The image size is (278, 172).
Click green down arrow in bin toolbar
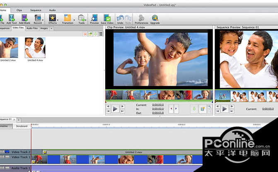point(95,34)
